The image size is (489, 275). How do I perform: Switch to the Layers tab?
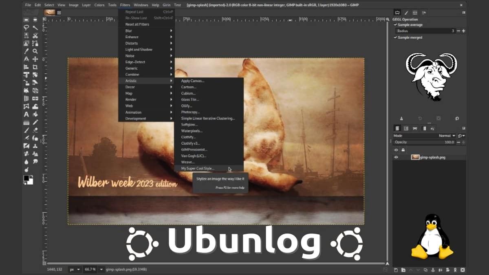point(397,128)
